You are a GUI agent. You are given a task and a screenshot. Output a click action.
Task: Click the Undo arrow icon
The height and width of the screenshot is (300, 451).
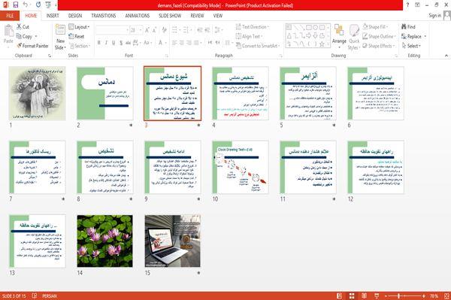tap(26, 5)
